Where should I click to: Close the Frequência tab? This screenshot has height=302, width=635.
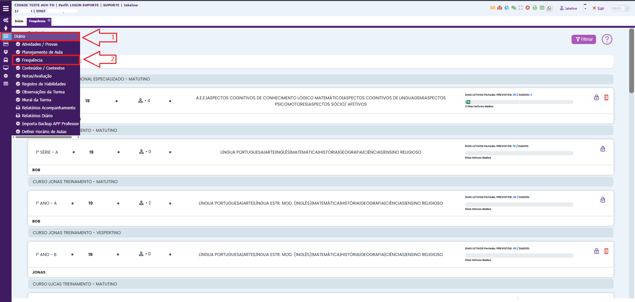pos(49,21)
